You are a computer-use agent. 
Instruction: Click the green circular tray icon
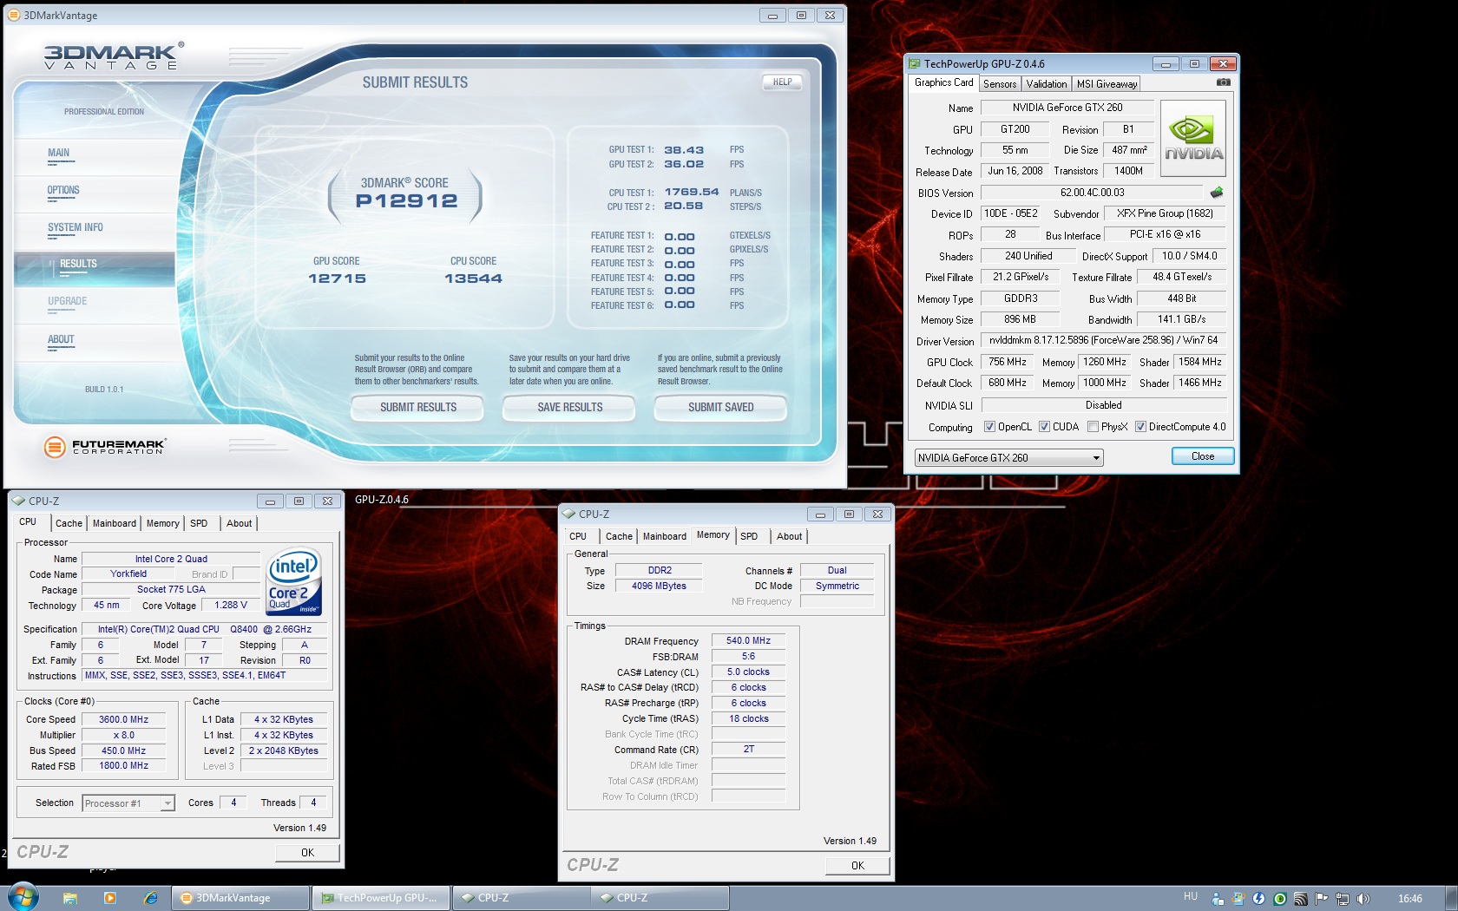pyautogui.click(x=1279, y=899)
